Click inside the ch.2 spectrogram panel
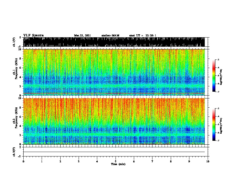 (114, 121)
